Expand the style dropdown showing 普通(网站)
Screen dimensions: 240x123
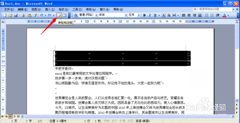click(97, 15)
